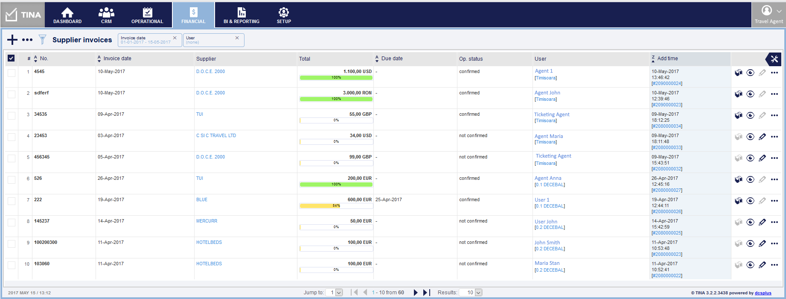Toggle the select-all checkbox in header

(12, 59)
